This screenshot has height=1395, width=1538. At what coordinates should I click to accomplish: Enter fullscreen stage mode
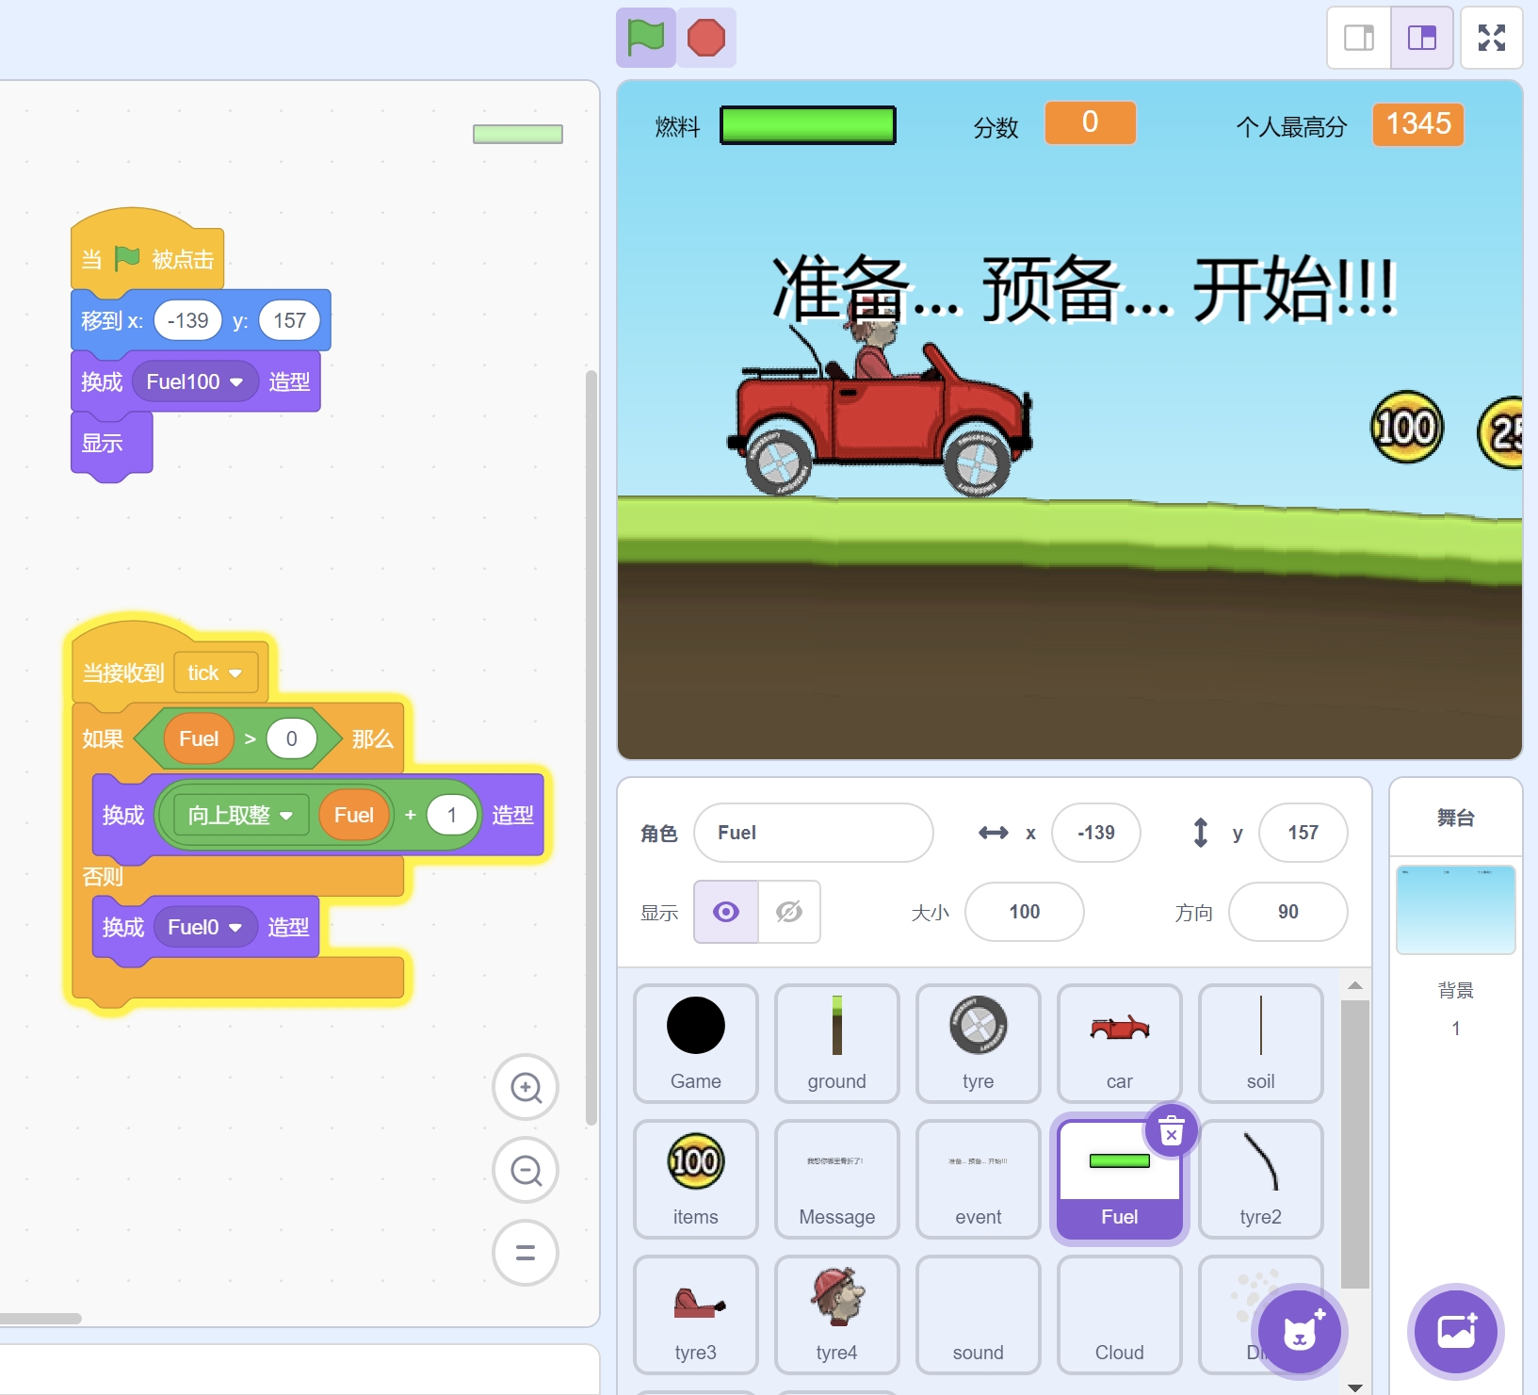[x=1491, y=38]
